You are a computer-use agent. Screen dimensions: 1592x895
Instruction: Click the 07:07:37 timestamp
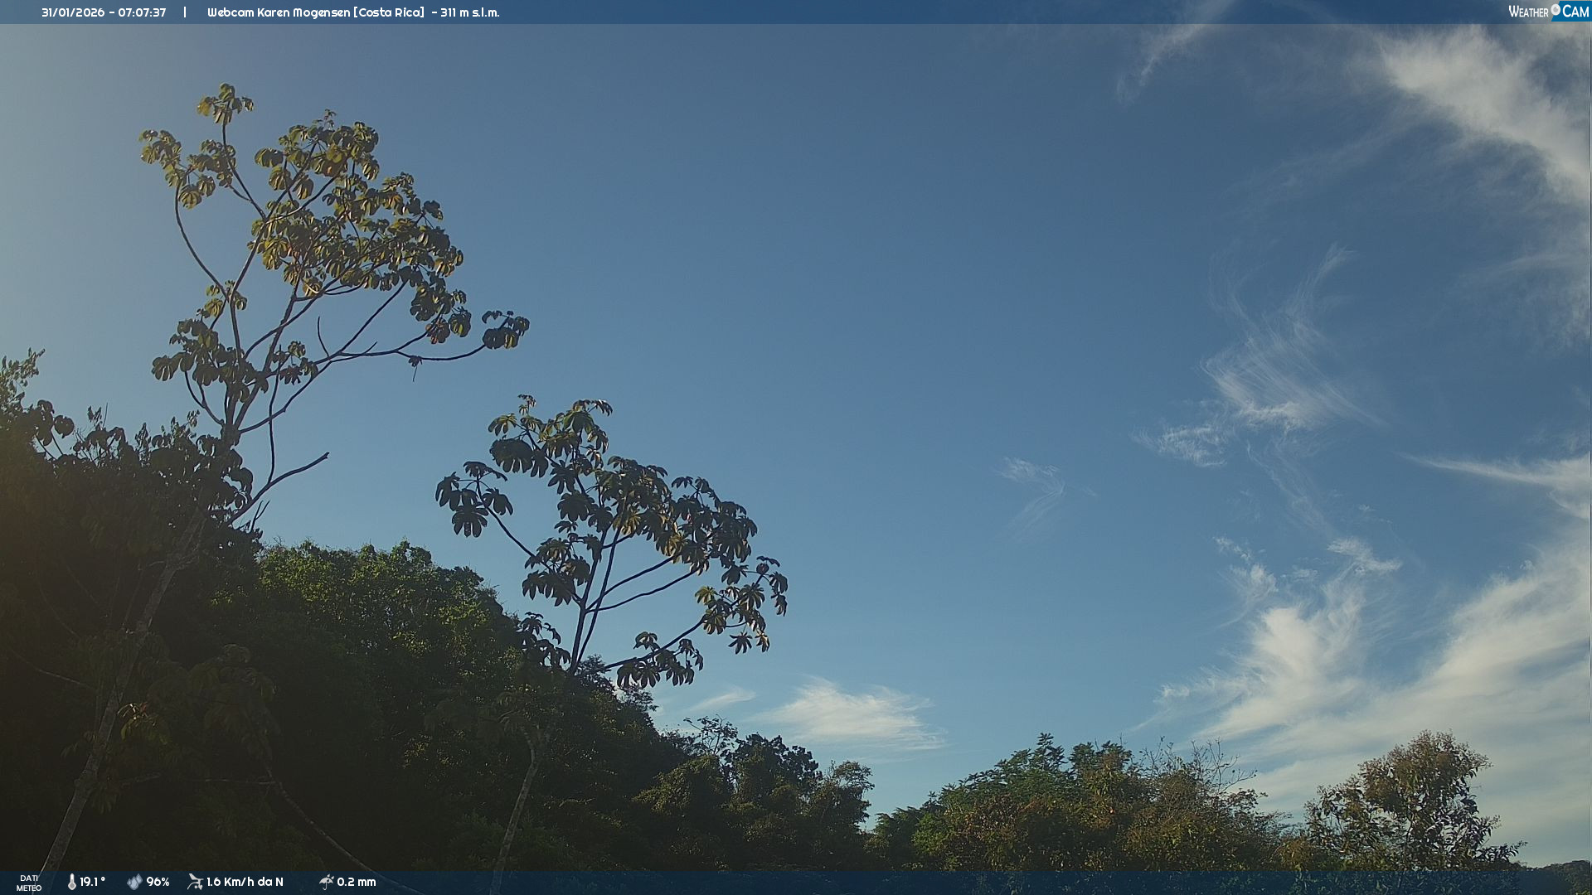[x=142, y=12]
